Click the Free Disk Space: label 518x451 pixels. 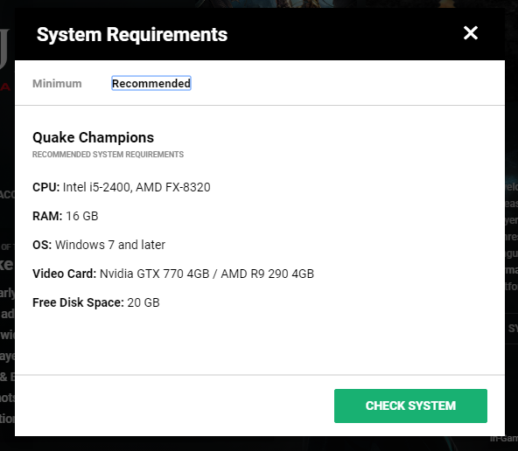78,302
